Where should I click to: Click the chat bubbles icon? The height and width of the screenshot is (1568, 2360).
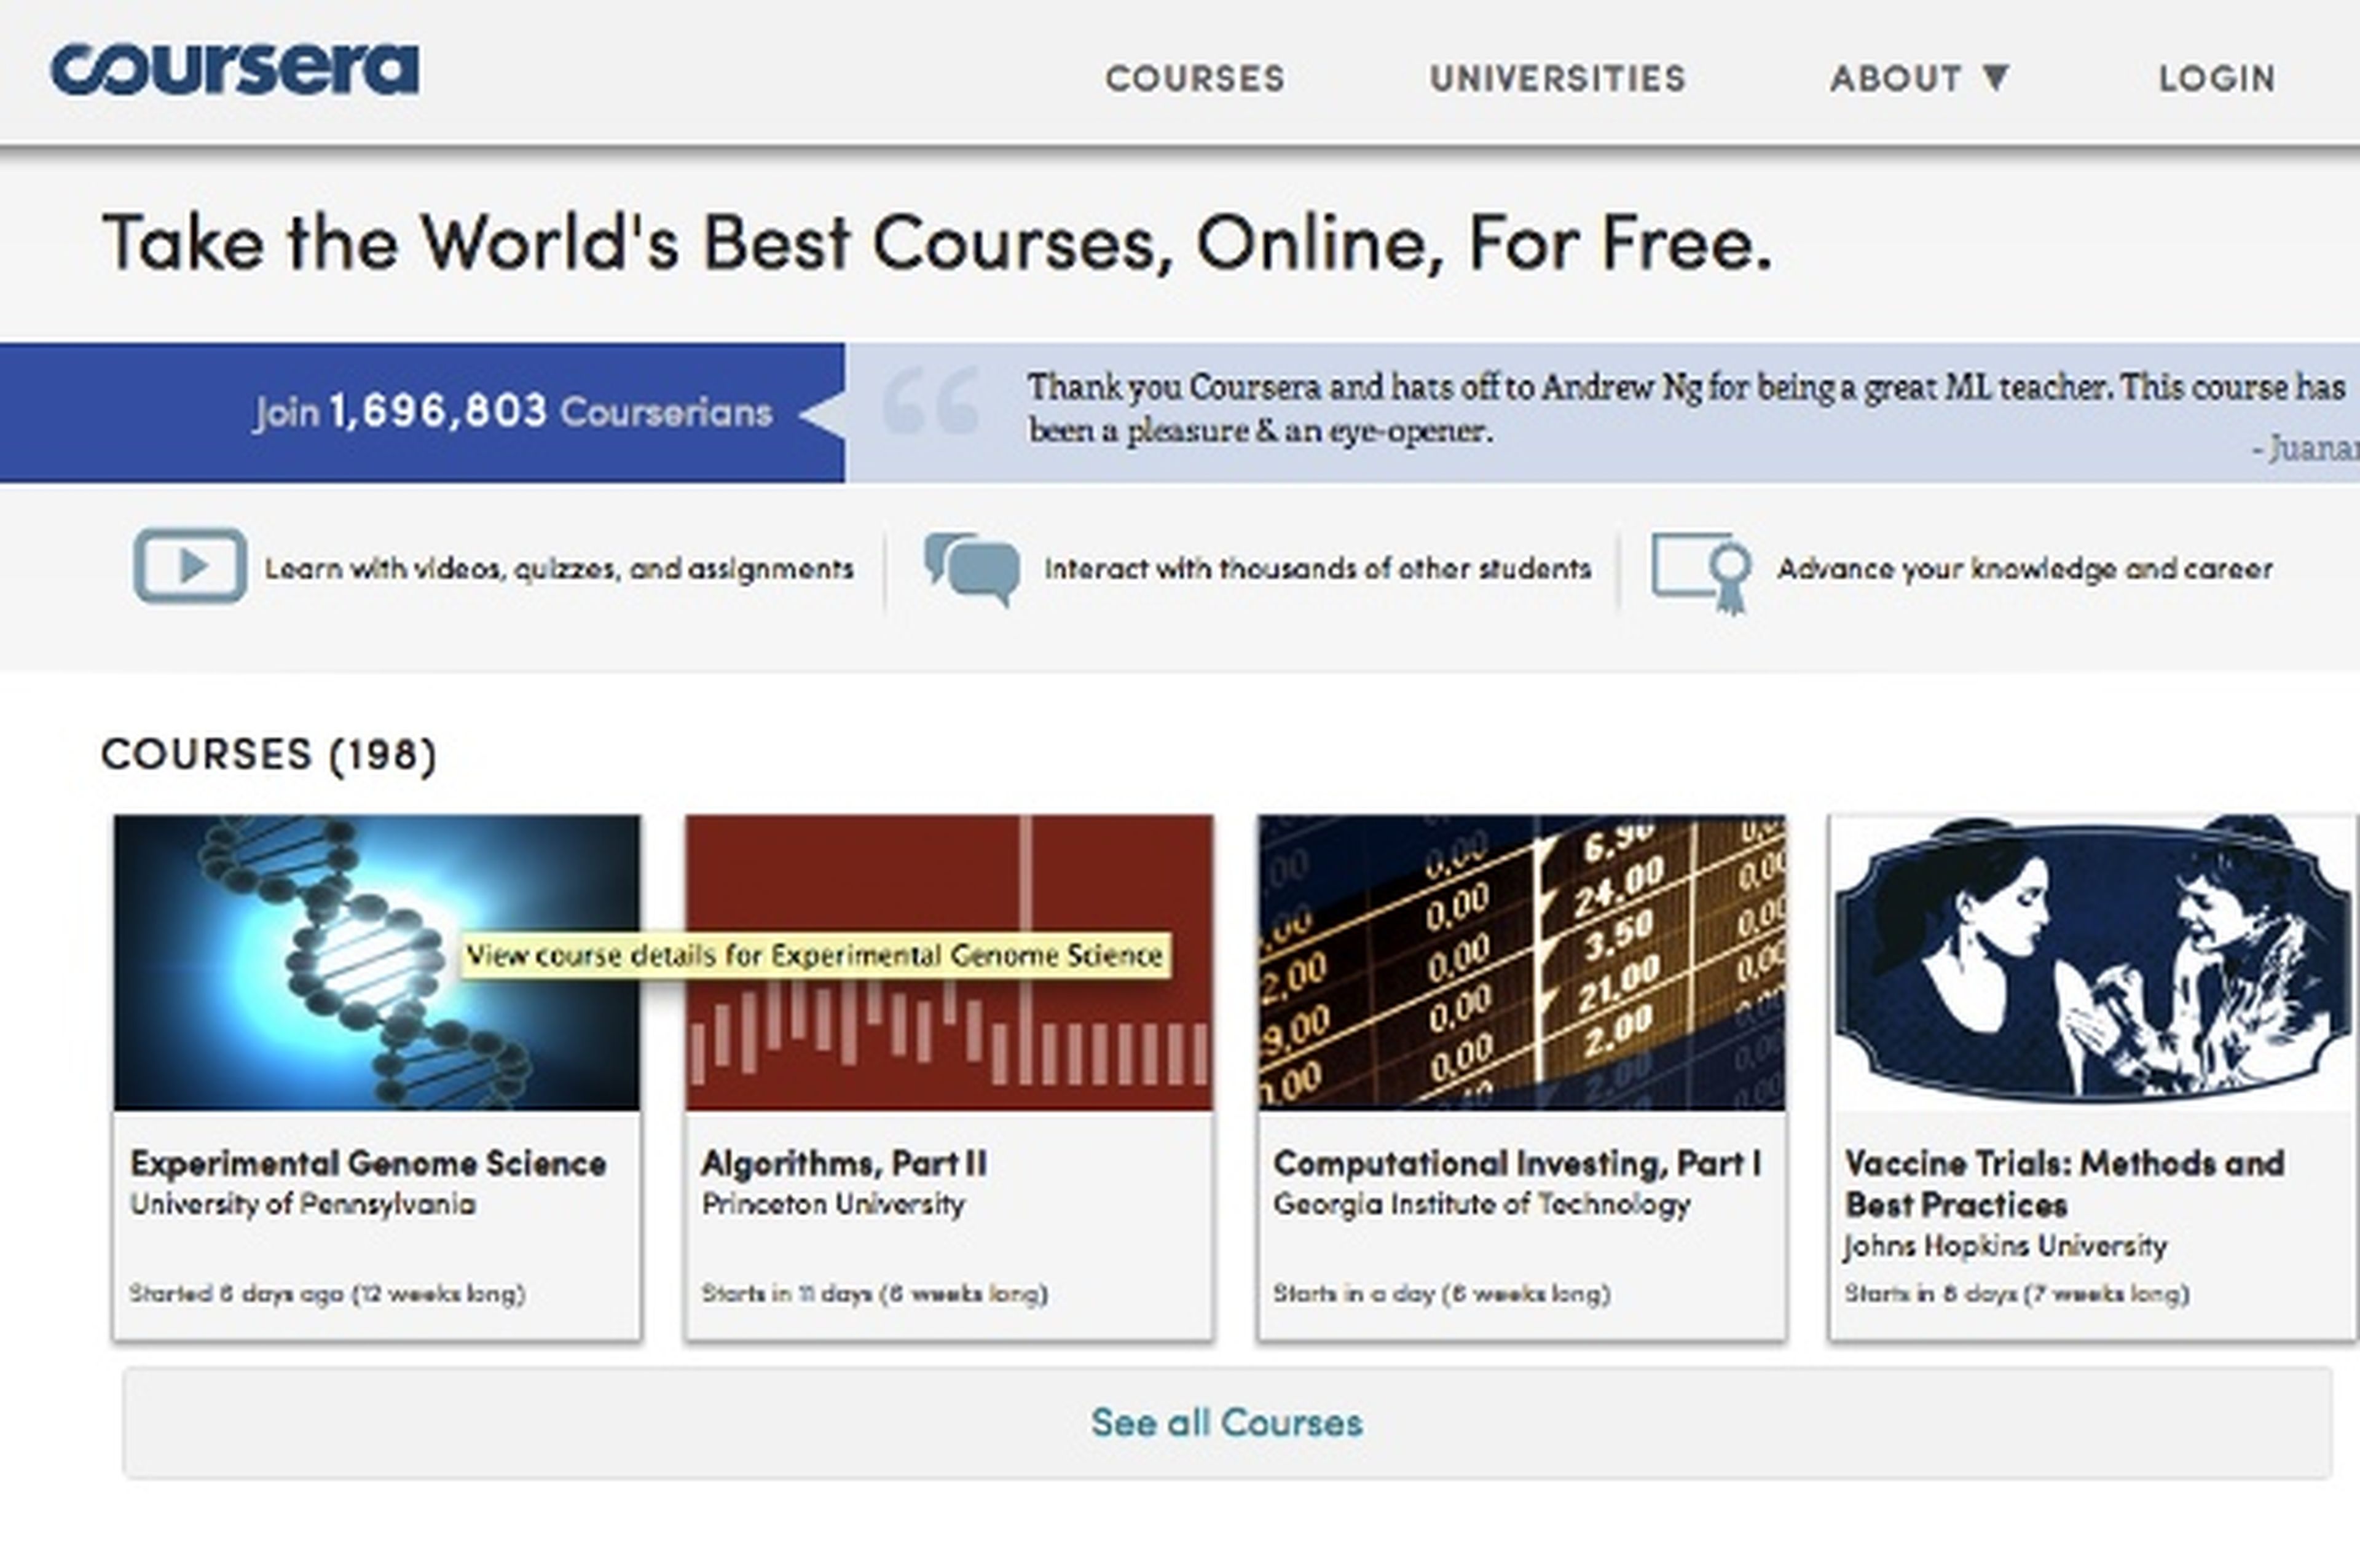click(x=972, y=569)
